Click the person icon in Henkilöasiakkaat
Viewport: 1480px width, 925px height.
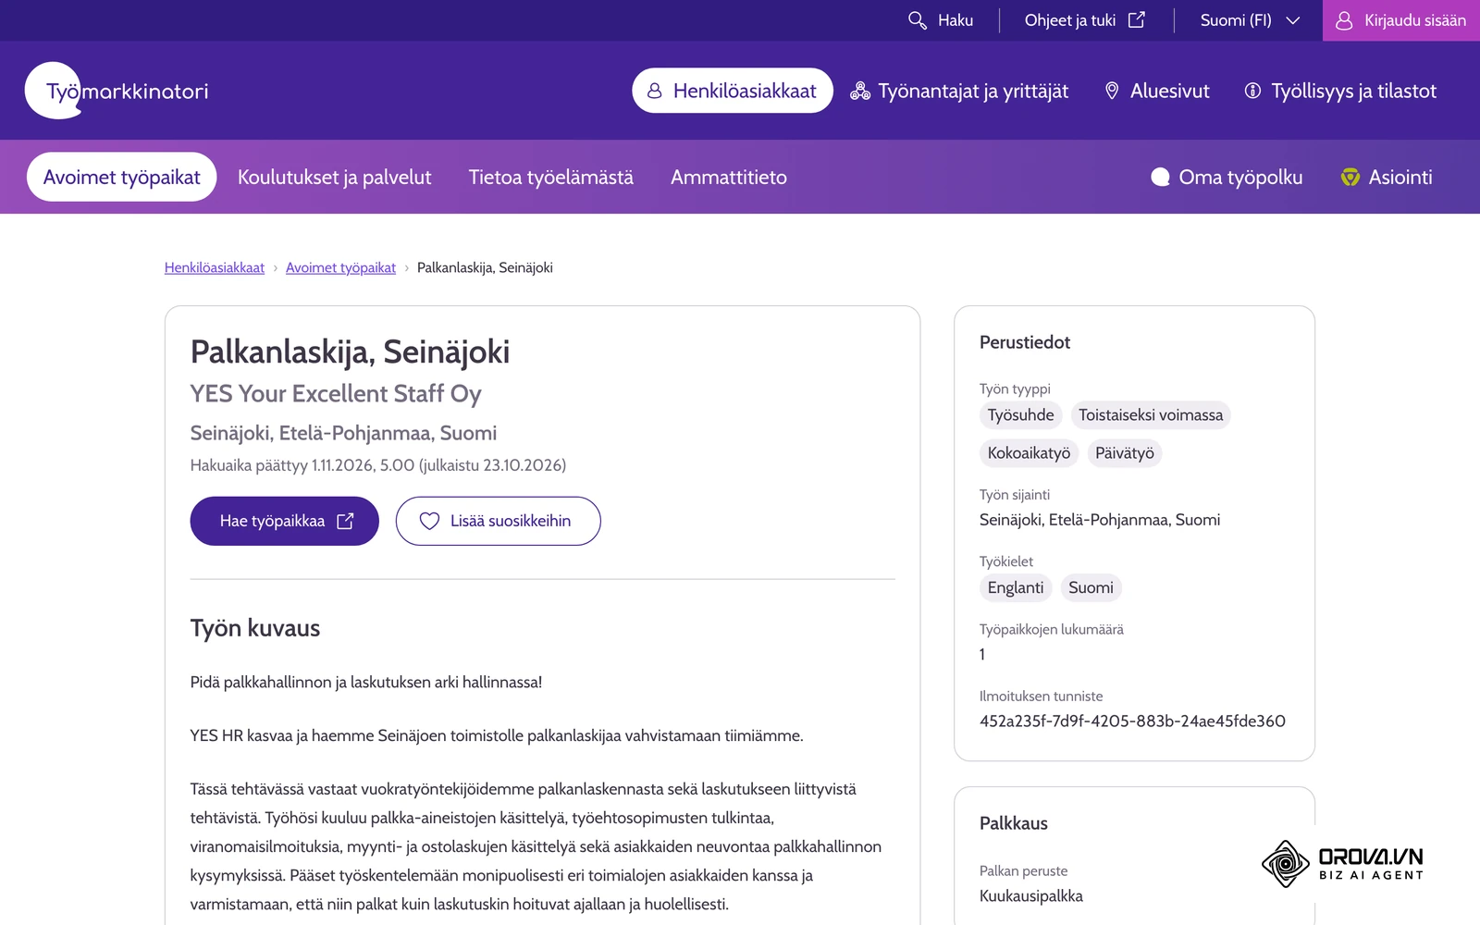point(655,91)
